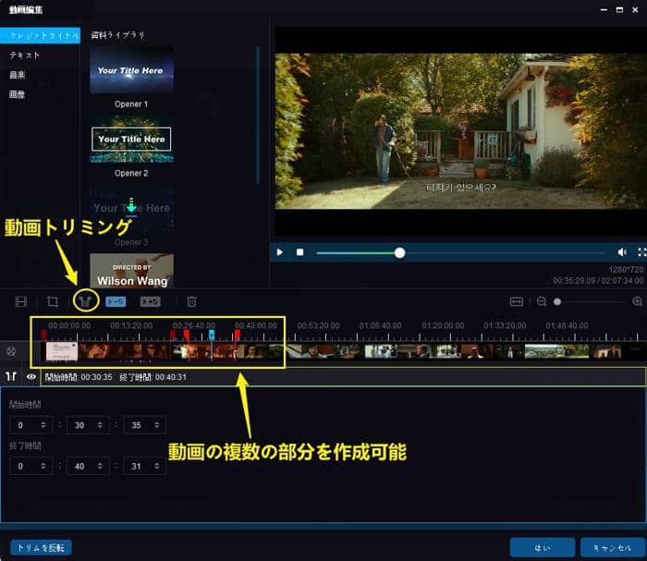This screenshot has height=561, width=647.
Task: Select the クレジットタイトル tab
Action: point(41,35)
